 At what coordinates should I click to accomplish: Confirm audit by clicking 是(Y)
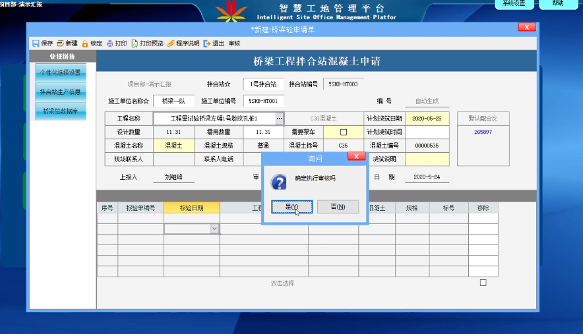[291, 207]
